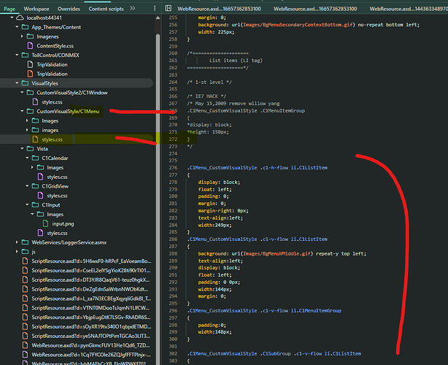Open the three-dot more options menu
The width and height of the screenshot is (448, 365).
[155, 8]
